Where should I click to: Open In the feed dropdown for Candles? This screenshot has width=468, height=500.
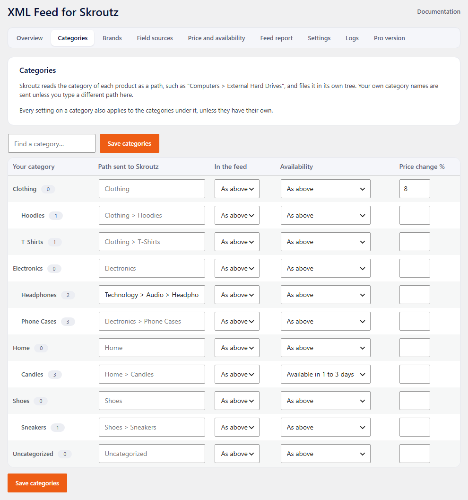click(x=237, y=374)
